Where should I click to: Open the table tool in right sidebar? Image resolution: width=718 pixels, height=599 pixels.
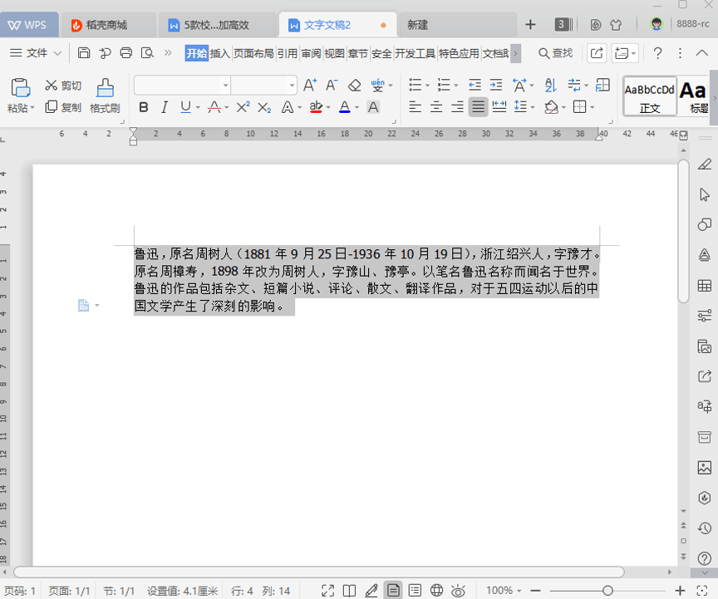coord(704,286)
